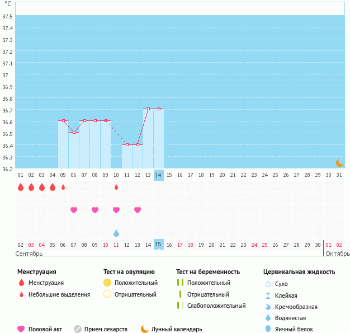Click highlighted date 15 on bottom axis

159,245
